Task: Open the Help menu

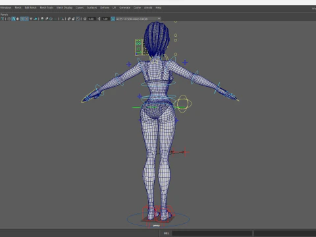Action: 159,8
